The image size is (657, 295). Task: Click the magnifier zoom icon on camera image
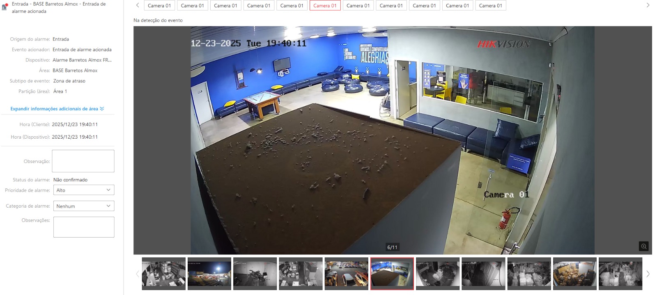click(643, 246)
